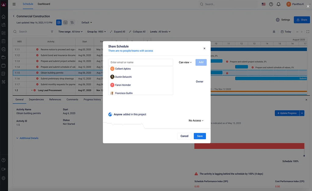This screenshot has height=191, width=312.
Task: Open the Can view permission dropdown
Action: 185,62
